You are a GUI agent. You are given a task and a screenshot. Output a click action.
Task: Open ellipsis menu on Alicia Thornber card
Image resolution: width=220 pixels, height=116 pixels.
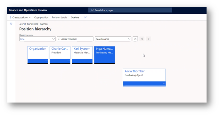tap(164, 83)
